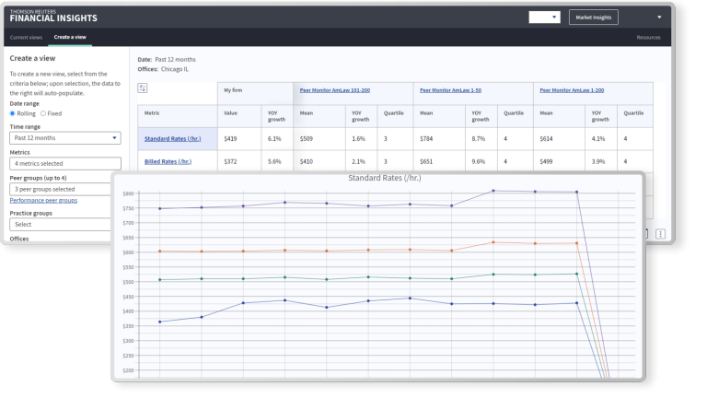This screenshot has height=398, width=707.
Task: Click the Market Insights button
Action: [x=593, y=18]
